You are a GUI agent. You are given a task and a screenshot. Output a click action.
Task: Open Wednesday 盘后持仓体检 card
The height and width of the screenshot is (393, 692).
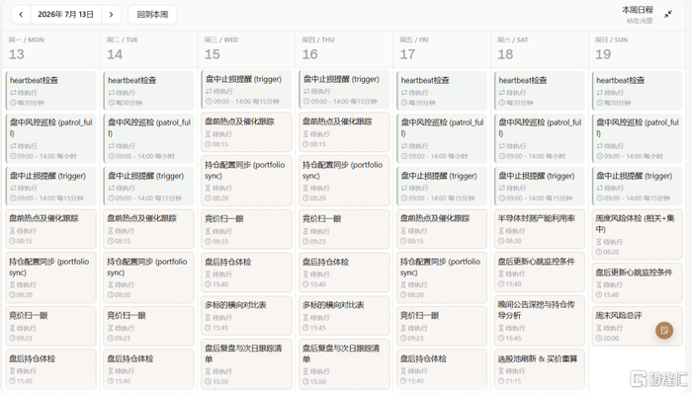(246, 273)
